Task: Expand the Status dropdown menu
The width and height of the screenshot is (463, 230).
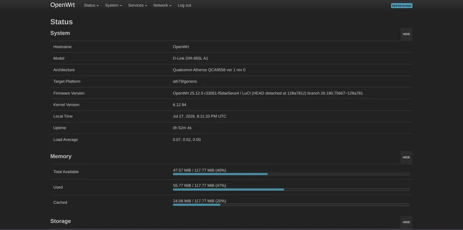Action: click(x=91, y=5)
